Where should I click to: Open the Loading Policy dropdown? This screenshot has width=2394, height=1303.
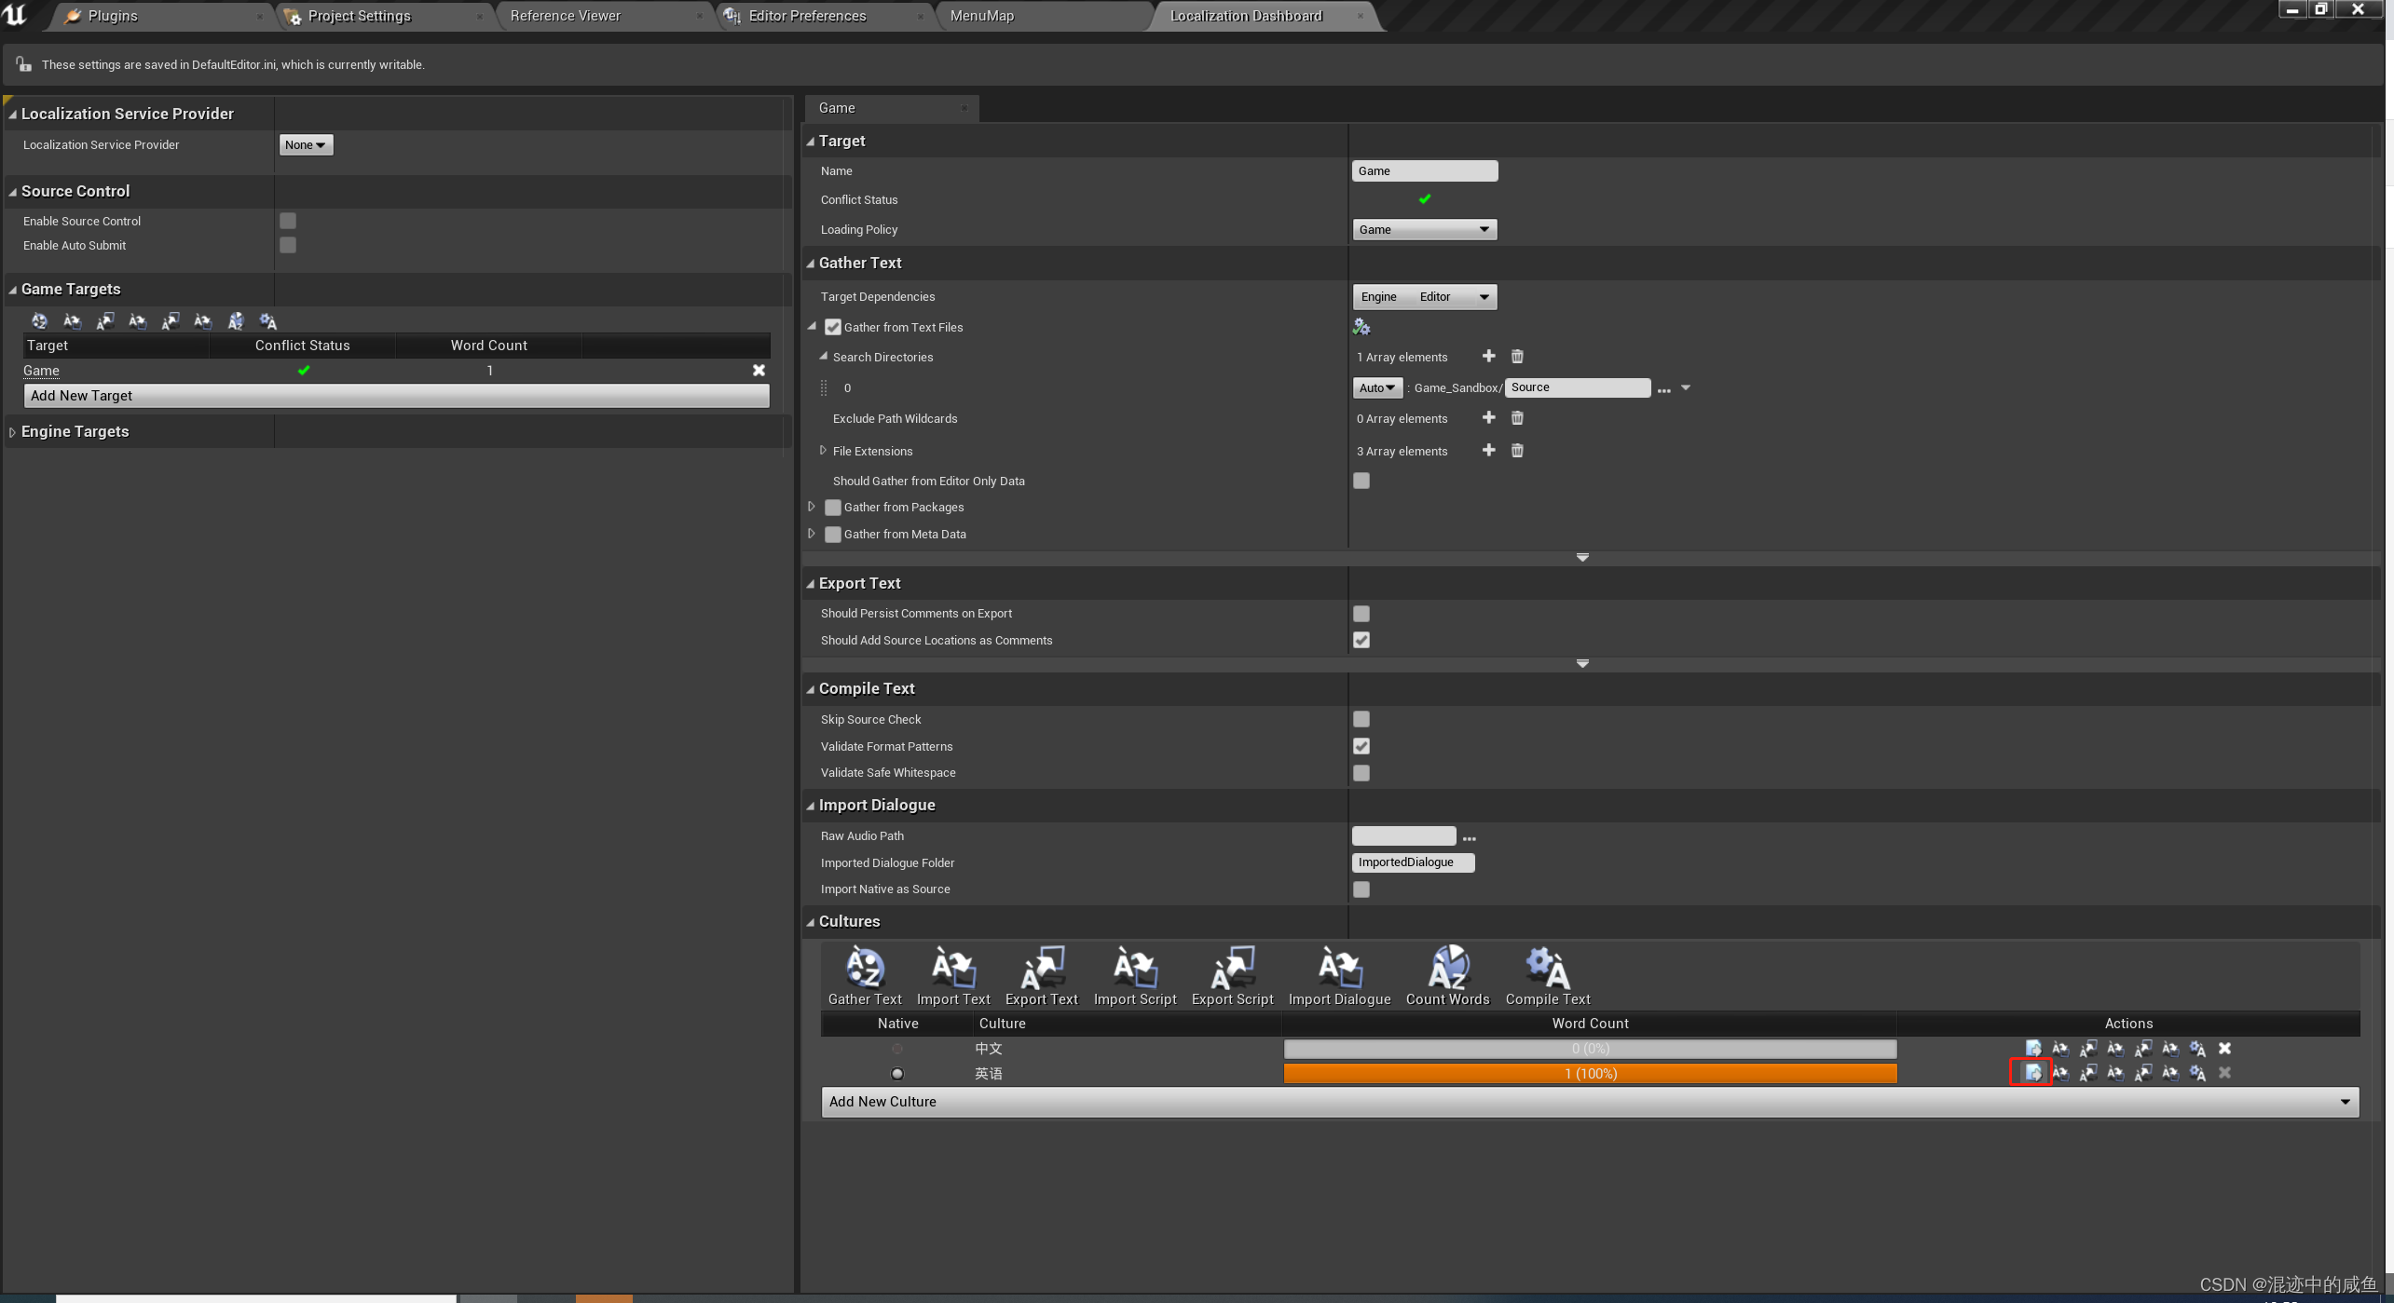1424,230
